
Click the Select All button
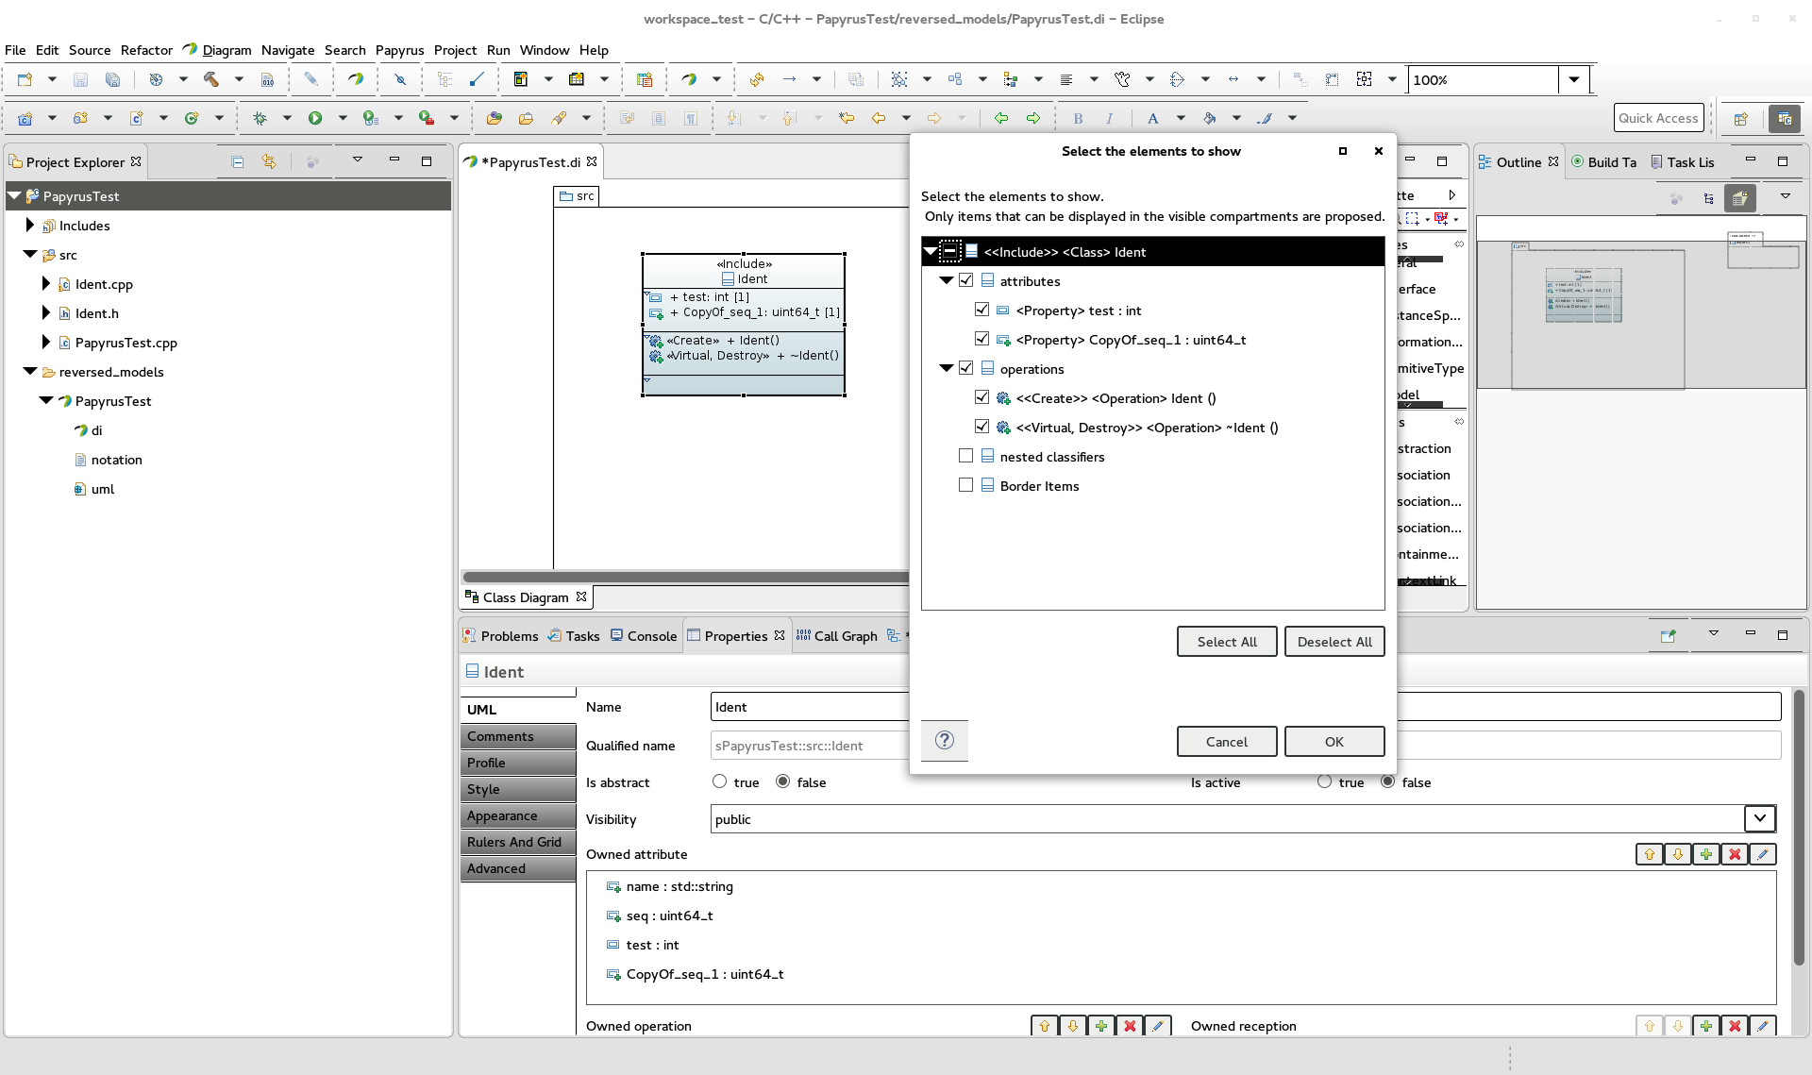(x=1227, y=642)
